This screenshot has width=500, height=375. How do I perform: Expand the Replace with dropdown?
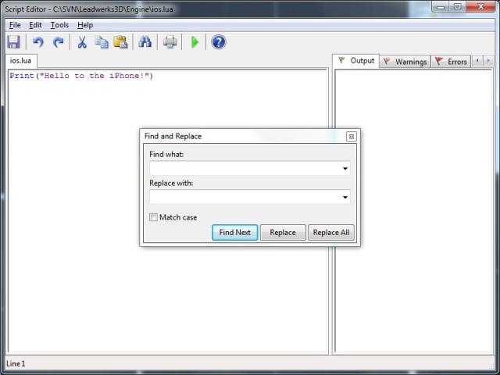345,198
